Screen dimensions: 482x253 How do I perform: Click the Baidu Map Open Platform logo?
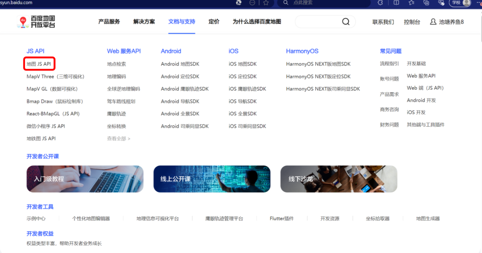36,22
